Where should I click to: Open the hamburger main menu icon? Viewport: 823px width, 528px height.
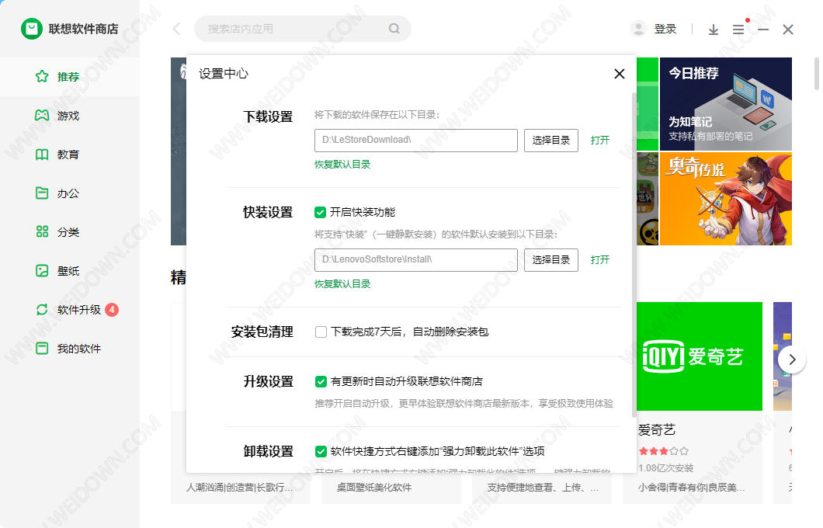[738, 30]
